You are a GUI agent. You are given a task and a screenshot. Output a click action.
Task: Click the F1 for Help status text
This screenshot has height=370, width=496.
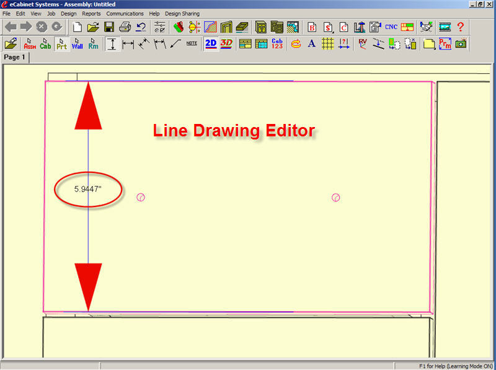[456, 366]
